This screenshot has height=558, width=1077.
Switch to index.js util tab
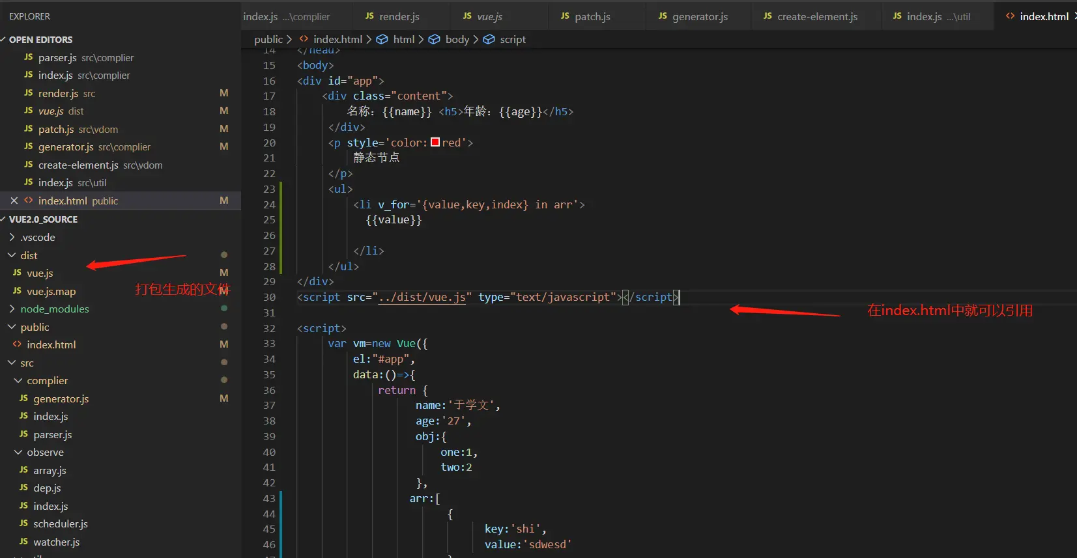pyautogui.click(x=938, y=16)
